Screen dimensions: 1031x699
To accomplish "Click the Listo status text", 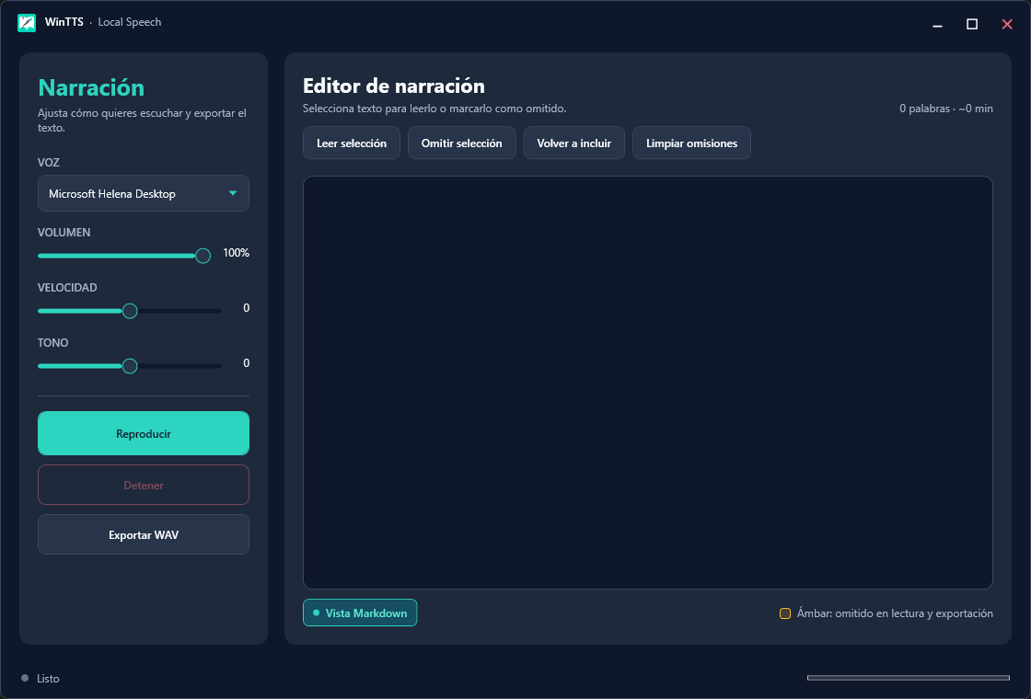I will click(x=48, y=679).
